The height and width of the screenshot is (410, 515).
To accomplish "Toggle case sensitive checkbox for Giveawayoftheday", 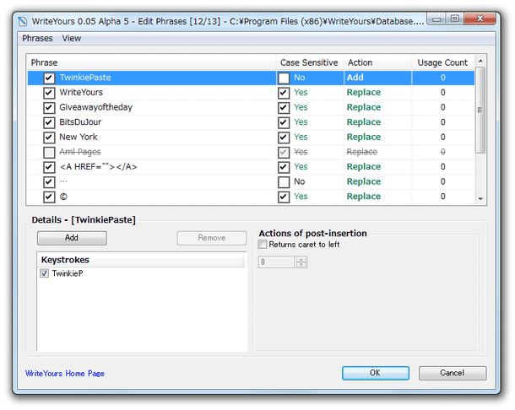I will [284, 107].
